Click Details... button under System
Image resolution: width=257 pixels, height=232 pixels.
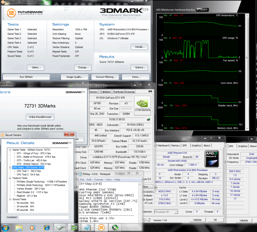click(x=139, y=47)
